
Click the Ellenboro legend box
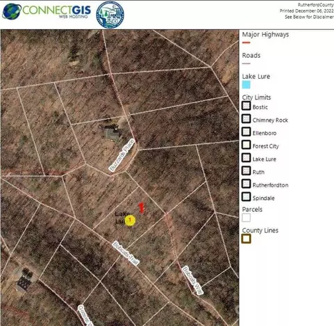pyautogui.click(x=246, y=132)
